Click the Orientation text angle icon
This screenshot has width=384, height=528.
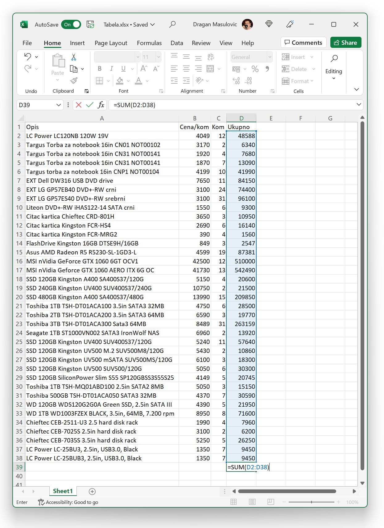(200, 81)
